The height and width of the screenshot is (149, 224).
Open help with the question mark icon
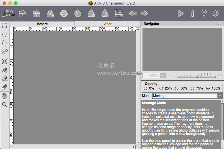click(204, 14)
